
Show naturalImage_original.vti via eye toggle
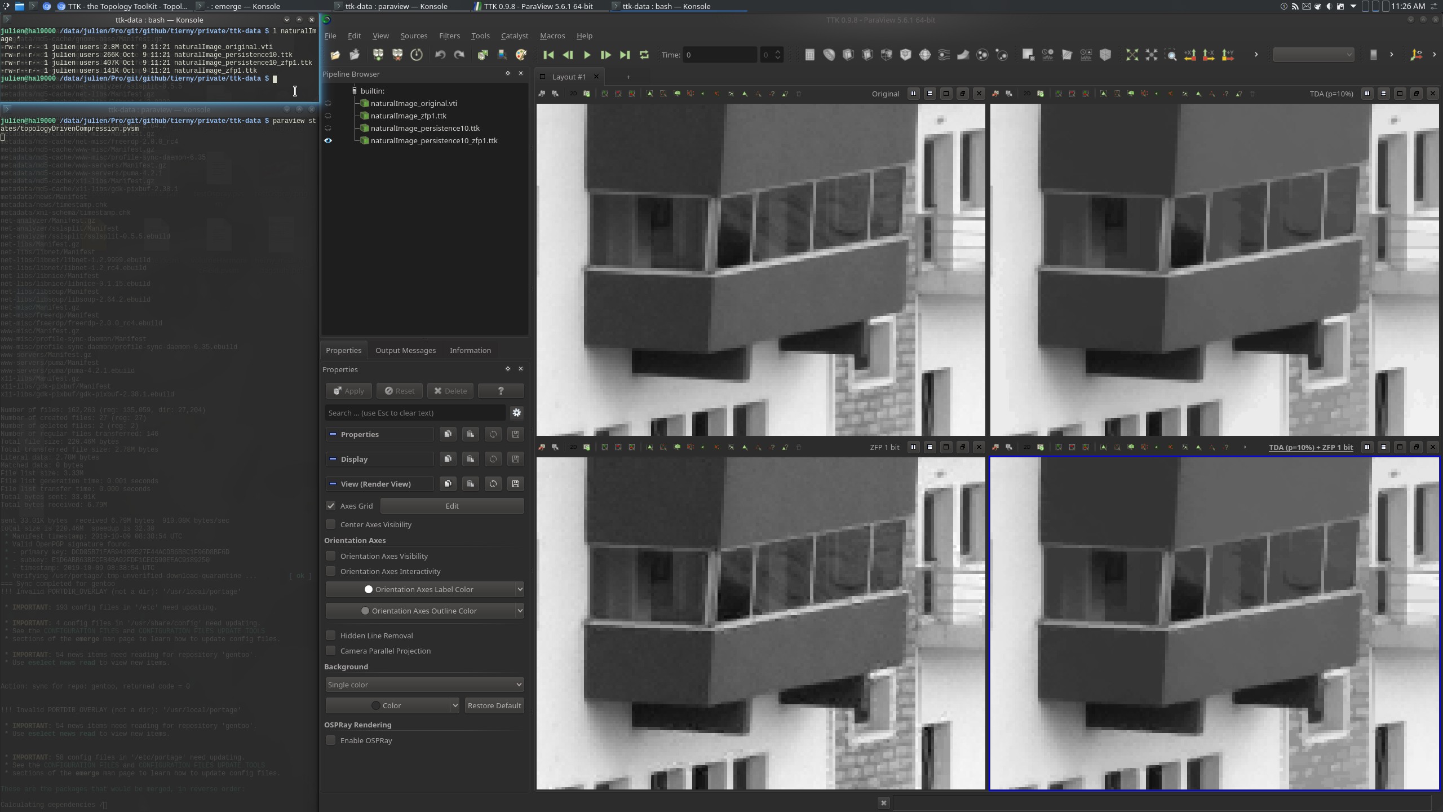(328, 103)
